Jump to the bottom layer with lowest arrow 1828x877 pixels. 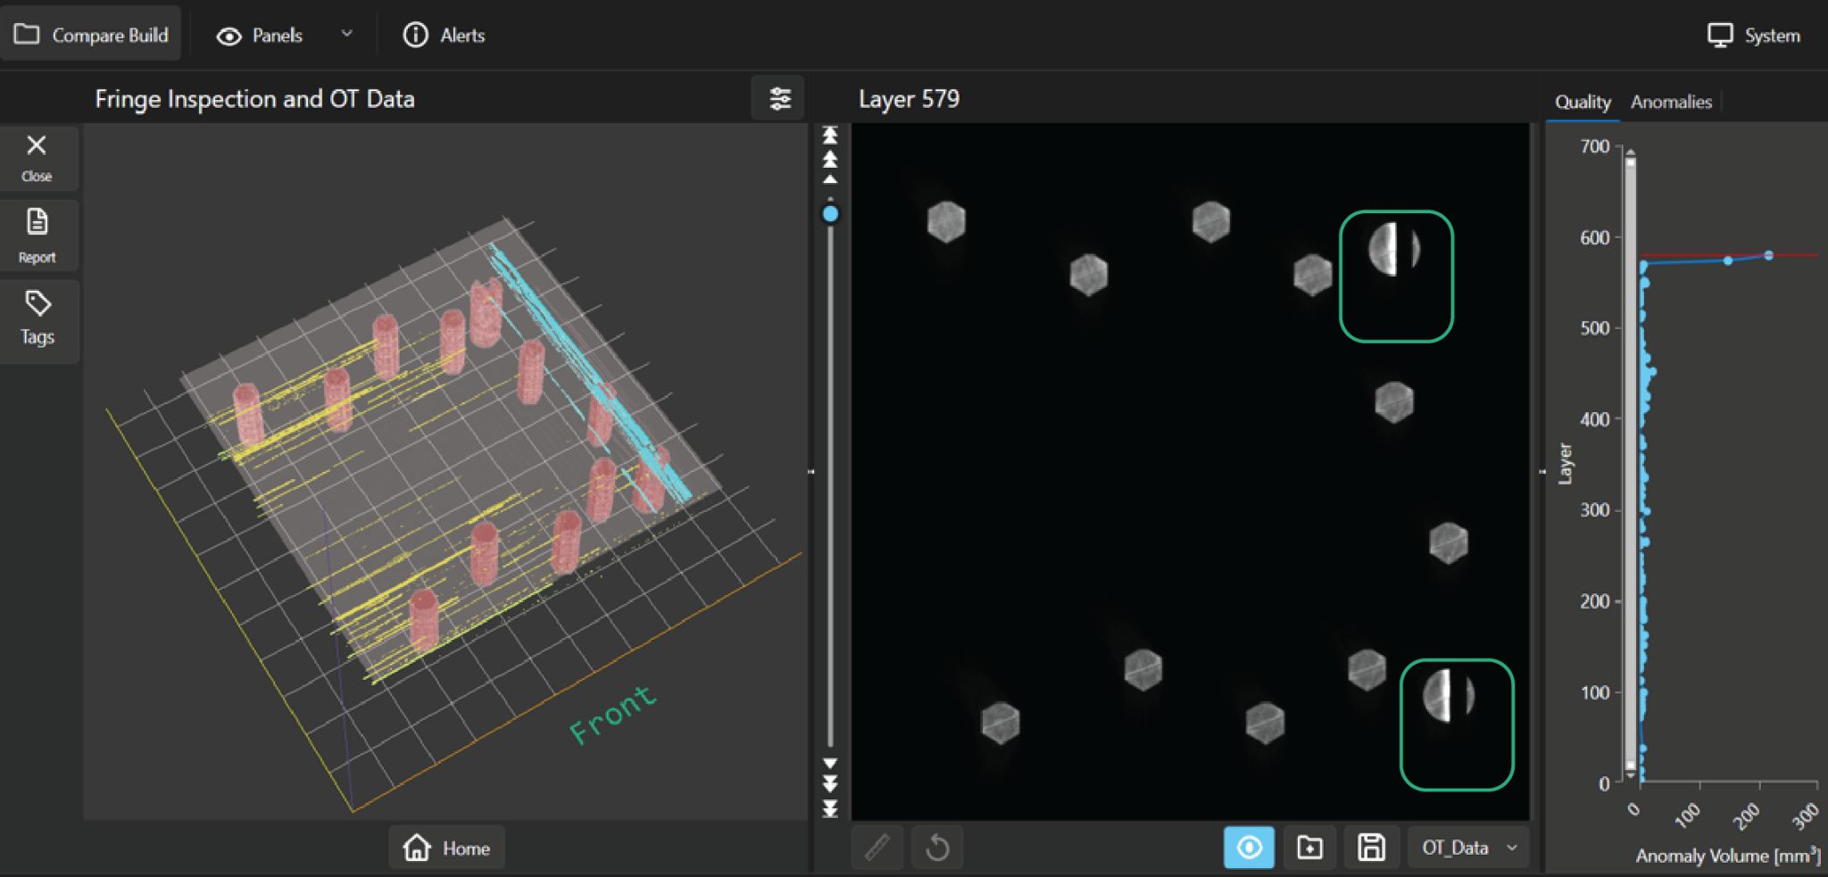pos(830,809)
